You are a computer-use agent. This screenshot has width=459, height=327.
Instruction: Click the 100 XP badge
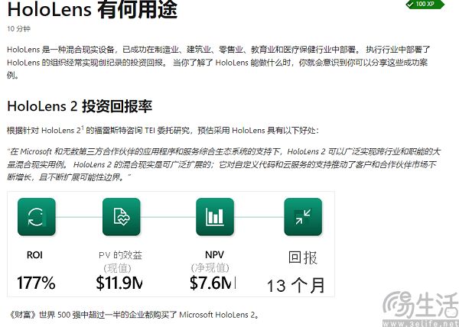pyautogui.click(x=425, y=4)
